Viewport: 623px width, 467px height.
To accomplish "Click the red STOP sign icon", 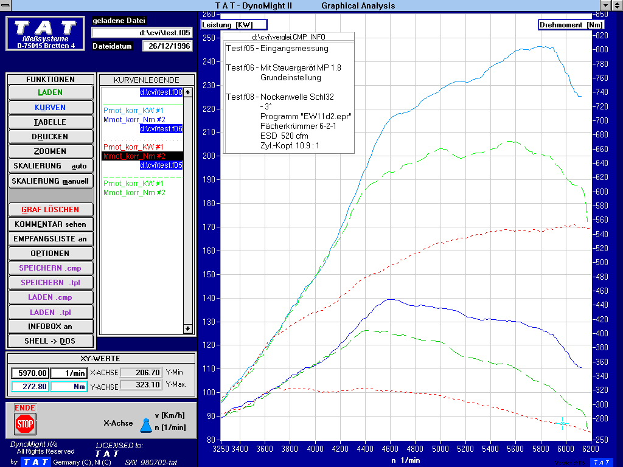I will 25,424.
